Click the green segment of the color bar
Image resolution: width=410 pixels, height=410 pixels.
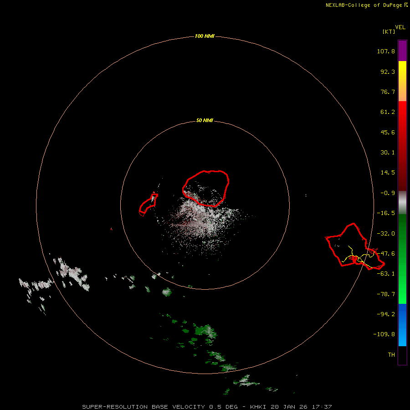pyautogui.click(x=402, y=259)
